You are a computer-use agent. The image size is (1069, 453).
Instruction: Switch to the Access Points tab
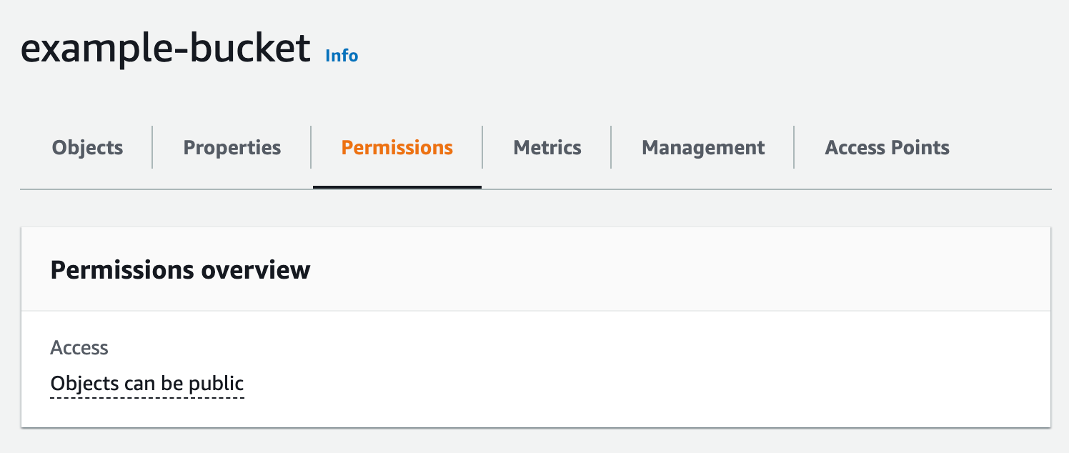887,147
